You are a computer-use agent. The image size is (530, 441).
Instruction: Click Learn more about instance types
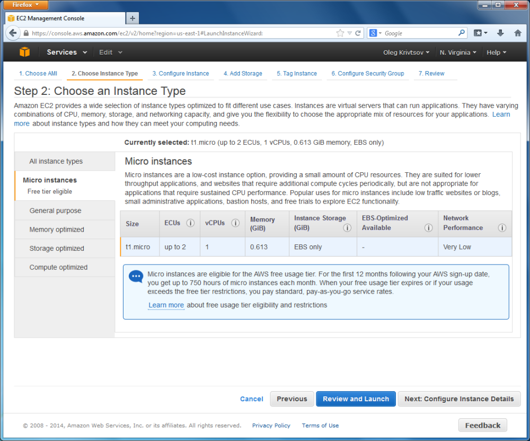point(501,114)
